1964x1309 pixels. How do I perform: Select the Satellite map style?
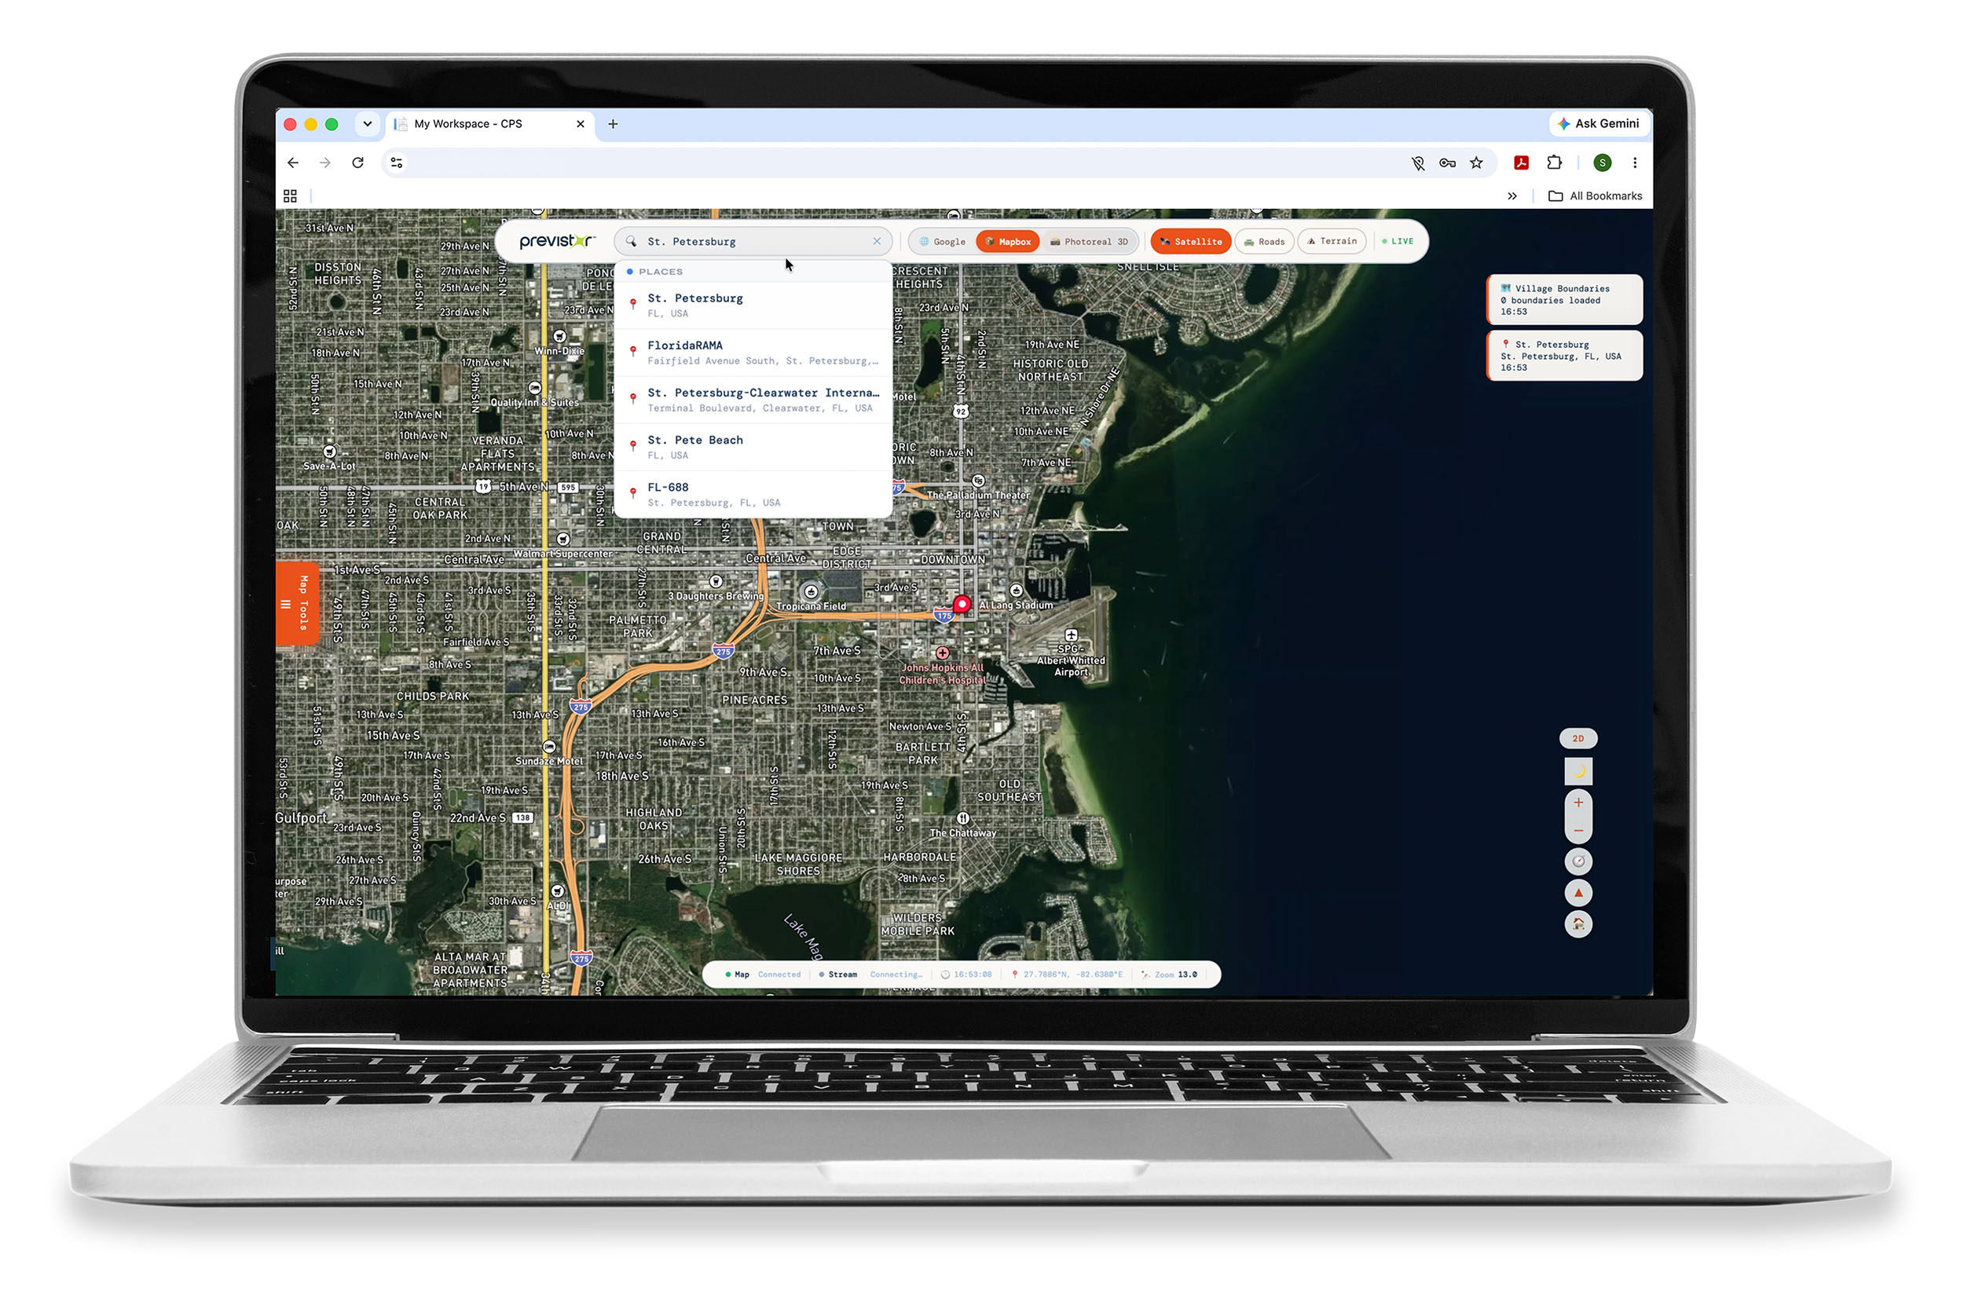point(1191,241)
